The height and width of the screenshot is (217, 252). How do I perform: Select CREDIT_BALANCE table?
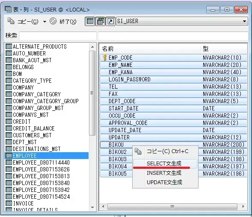(x=34, y=128)
